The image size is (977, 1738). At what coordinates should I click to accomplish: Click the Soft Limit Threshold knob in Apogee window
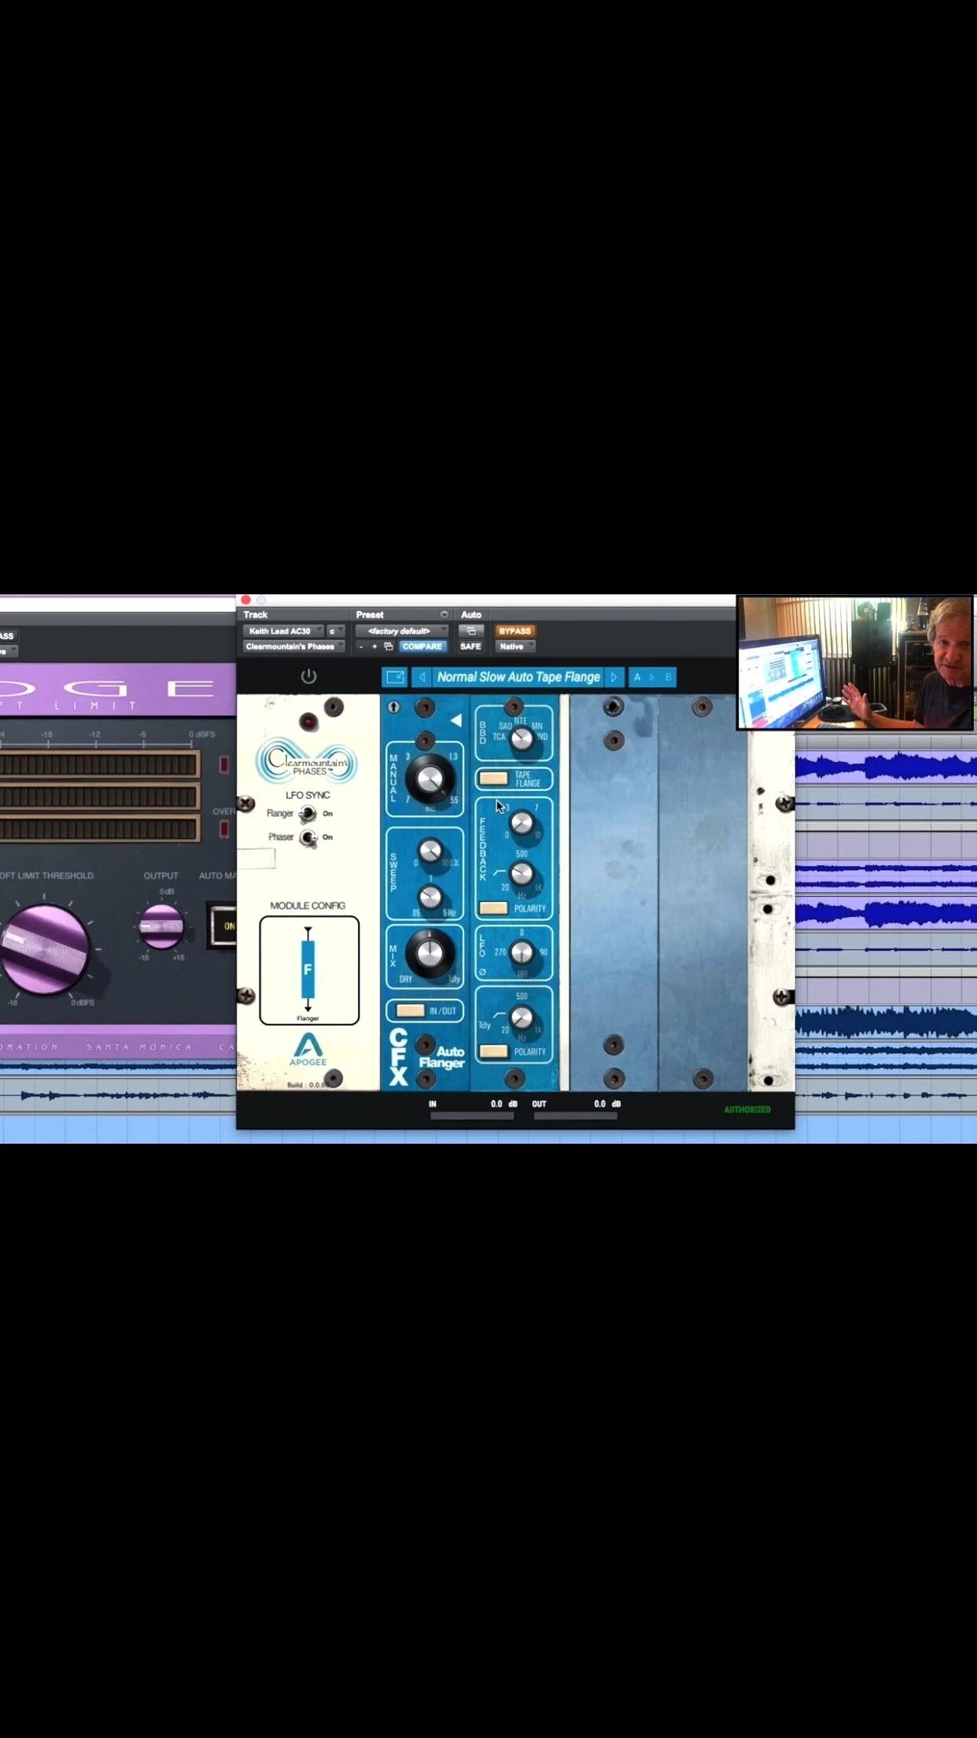pyautogui.click(x=45, y=949)
